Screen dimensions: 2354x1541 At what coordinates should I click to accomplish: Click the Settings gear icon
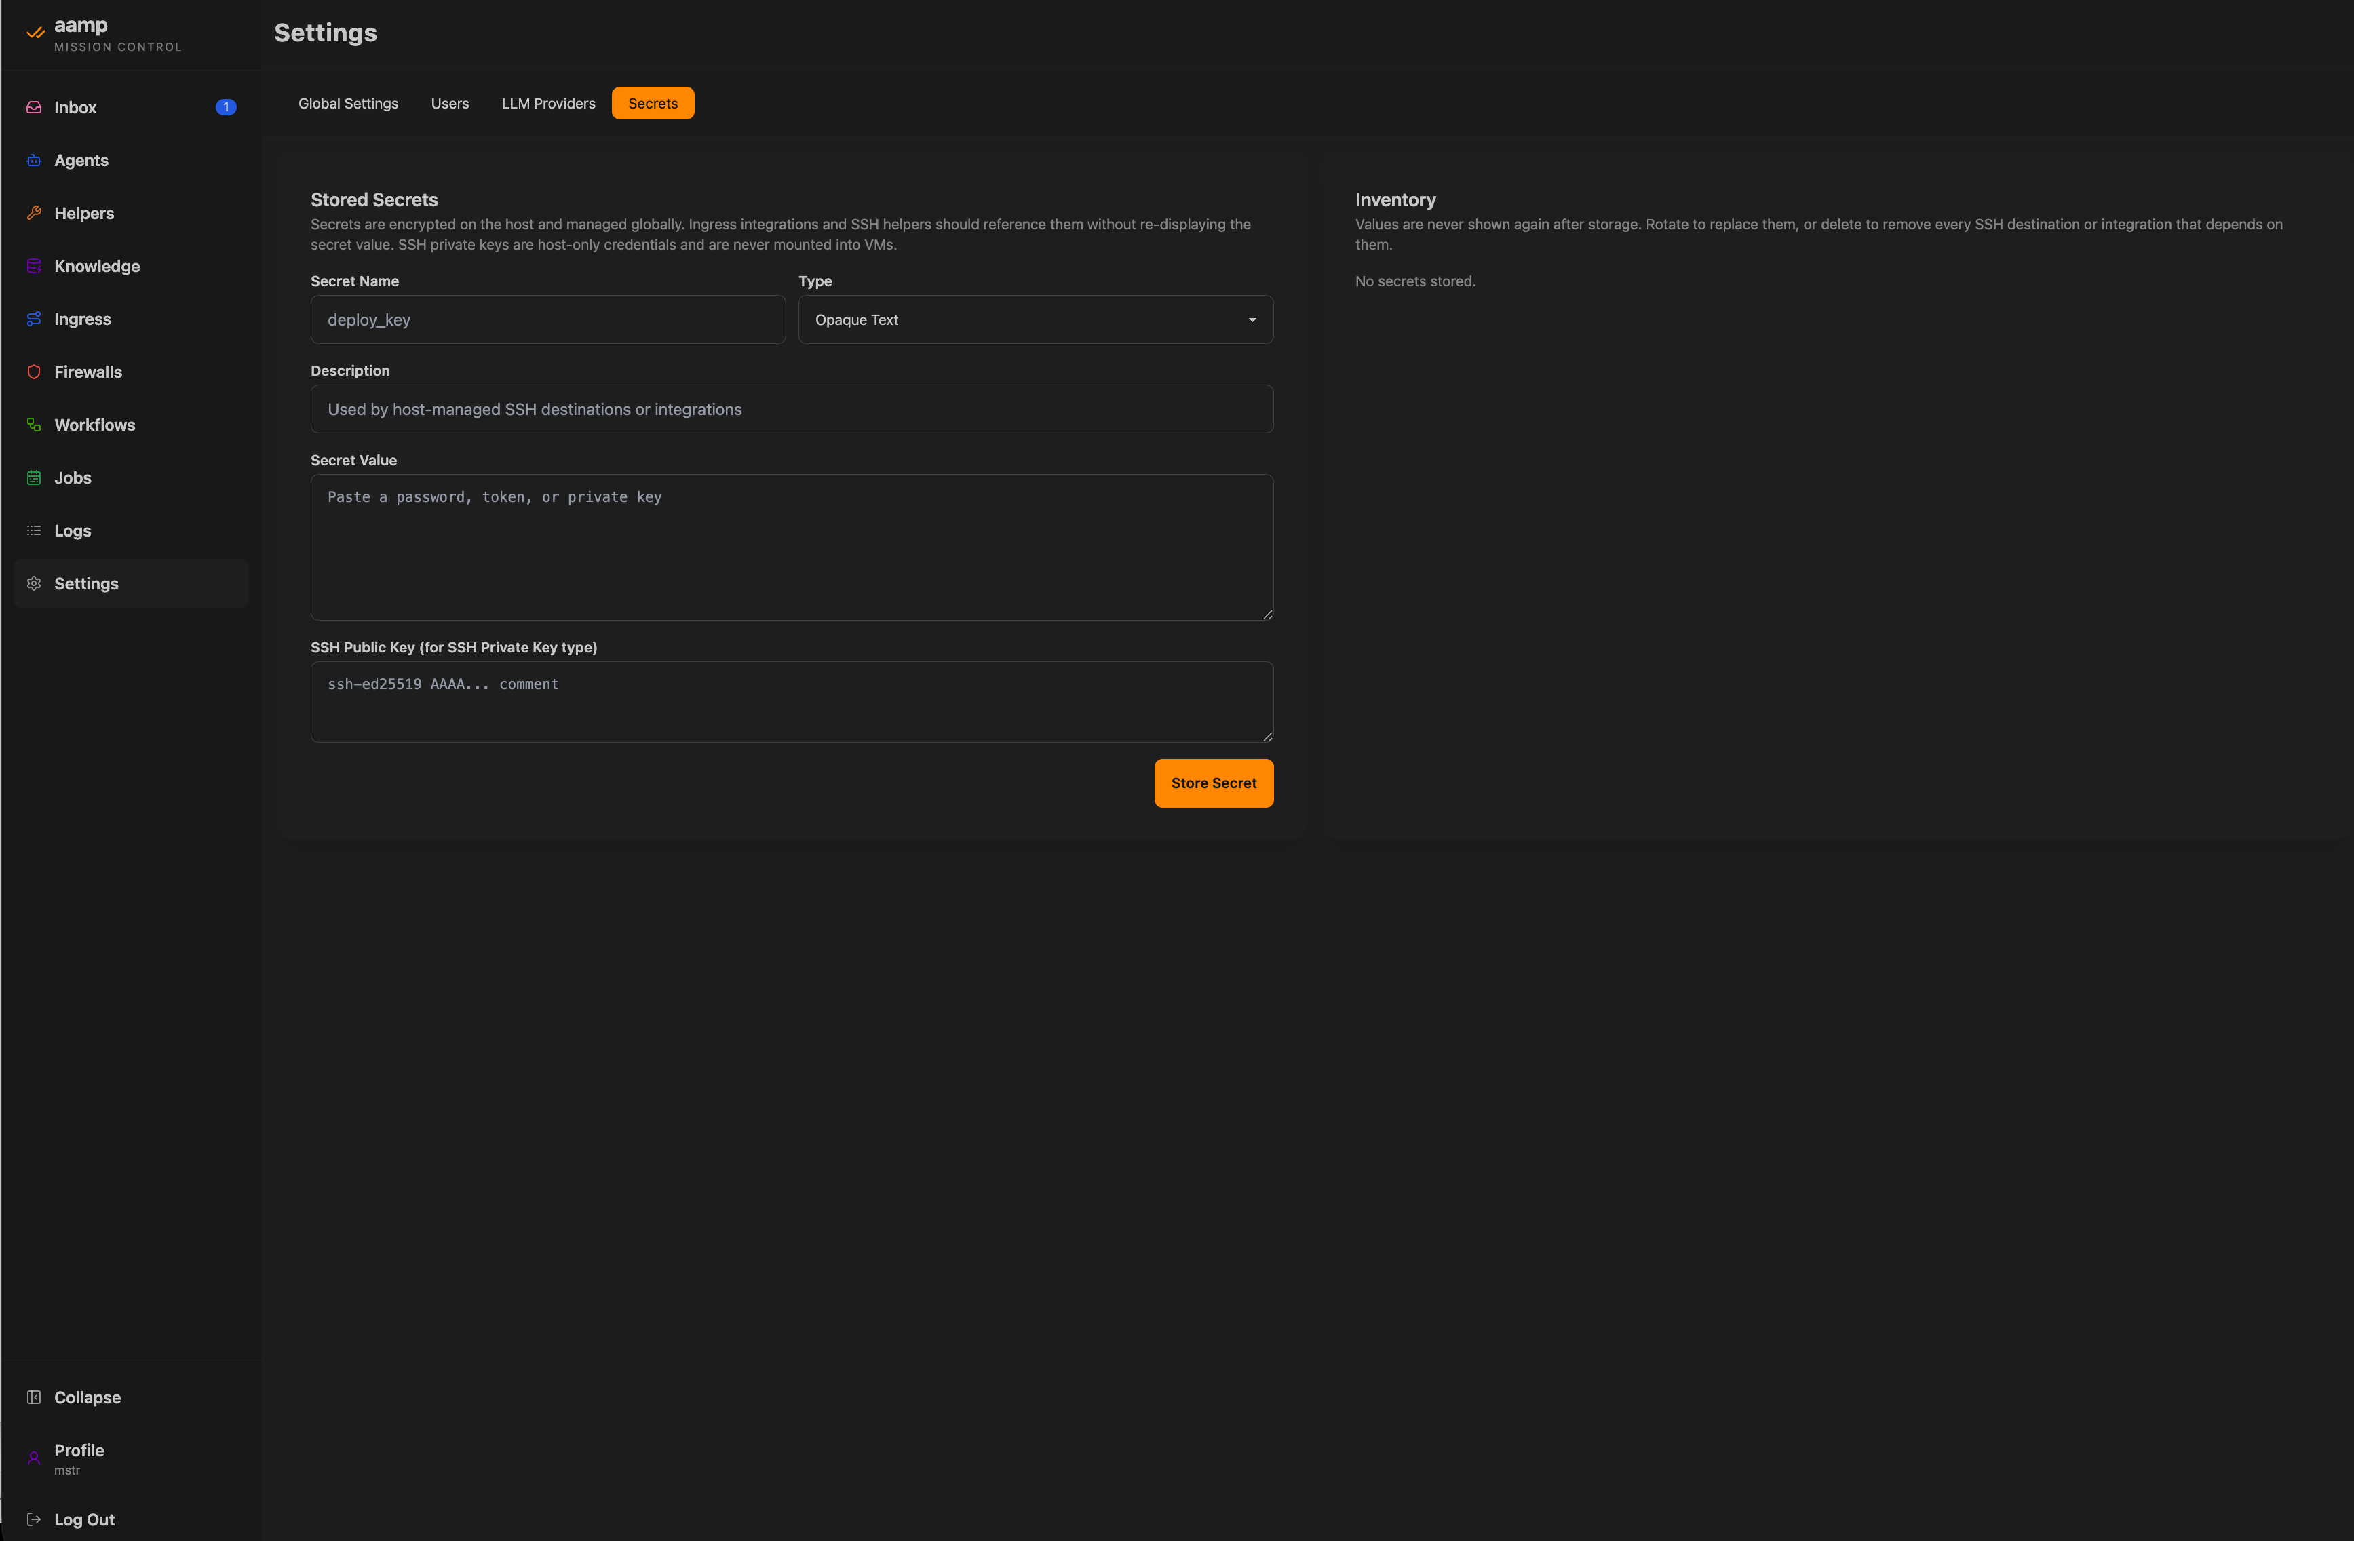pos(34,583)
